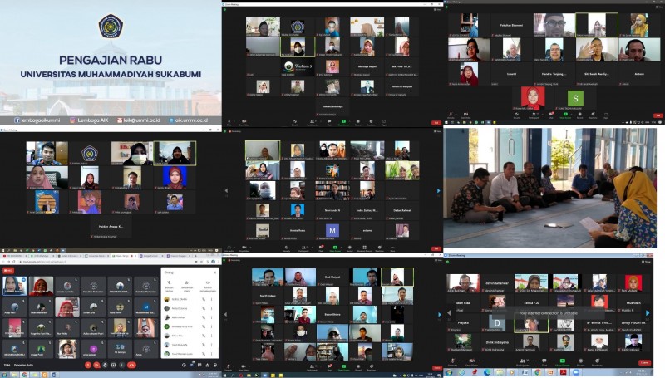
Task: Toggle Mute in Zoom window with YouCam tile
Action: (229, 122)
